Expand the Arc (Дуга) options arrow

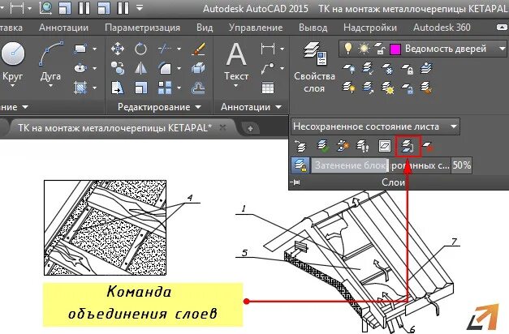[x=50, y=86]
